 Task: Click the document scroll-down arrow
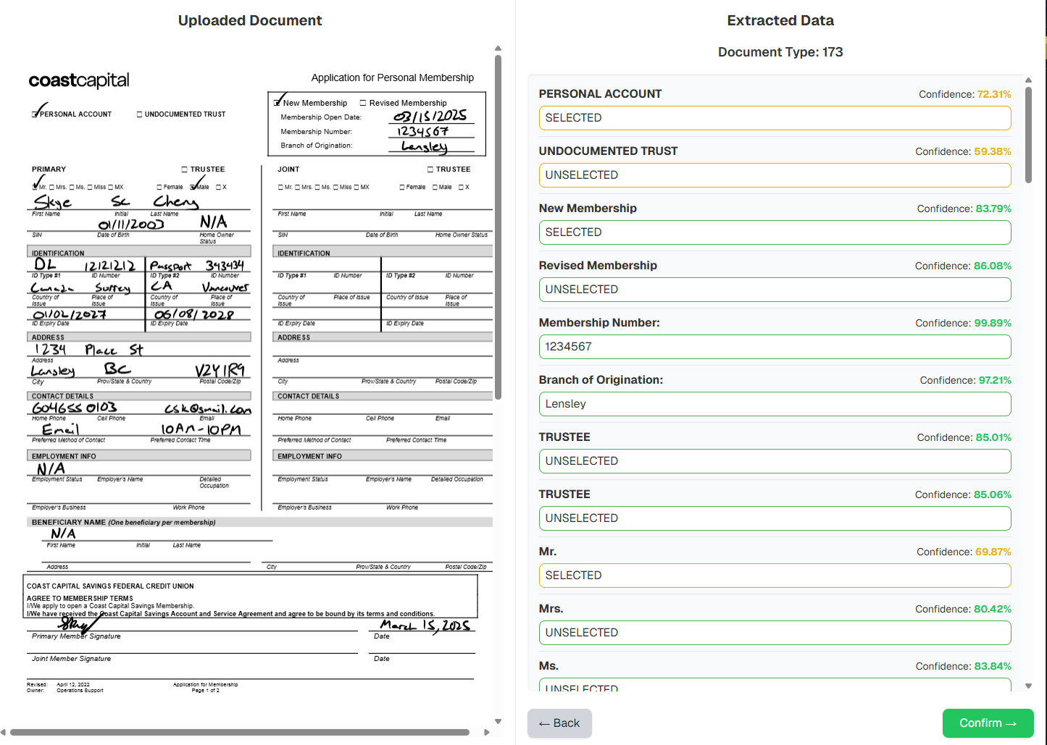[498, 721]
